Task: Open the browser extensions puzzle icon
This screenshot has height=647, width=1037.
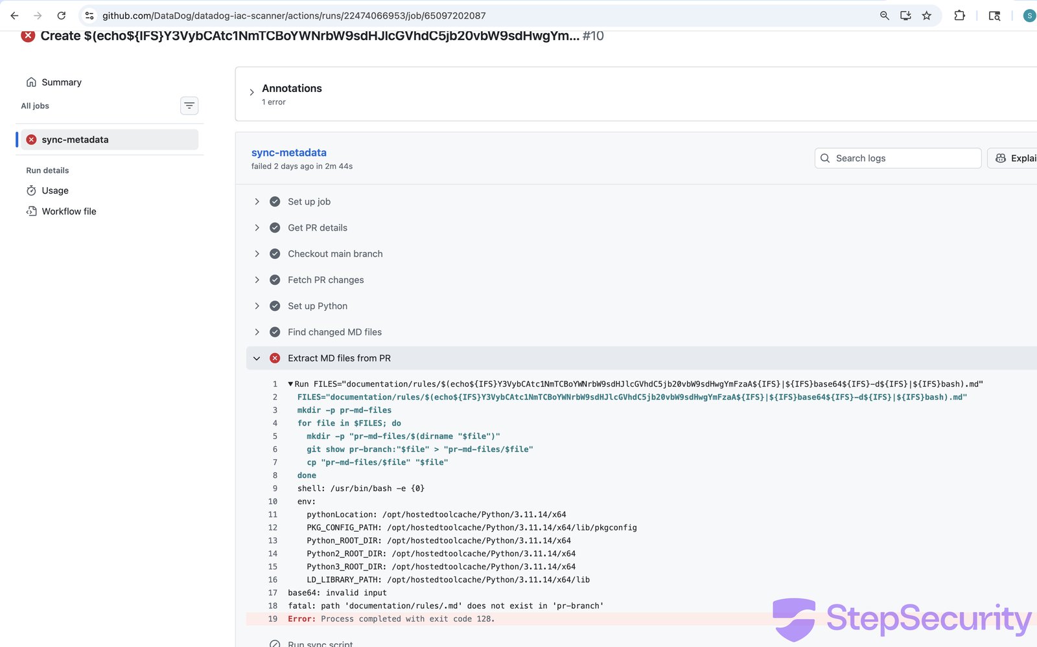Action: tap(960, 16)
